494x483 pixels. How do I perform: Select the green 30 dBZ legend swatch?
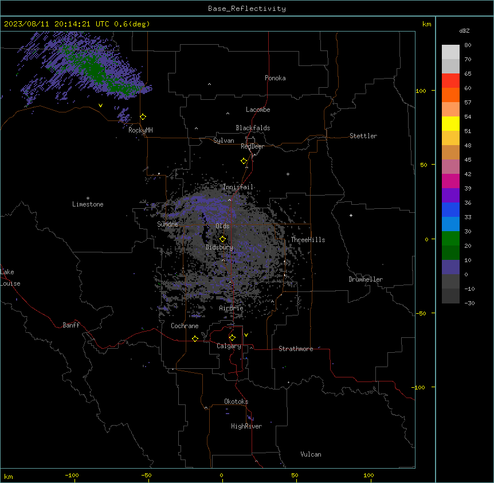[x=450, y=239]
